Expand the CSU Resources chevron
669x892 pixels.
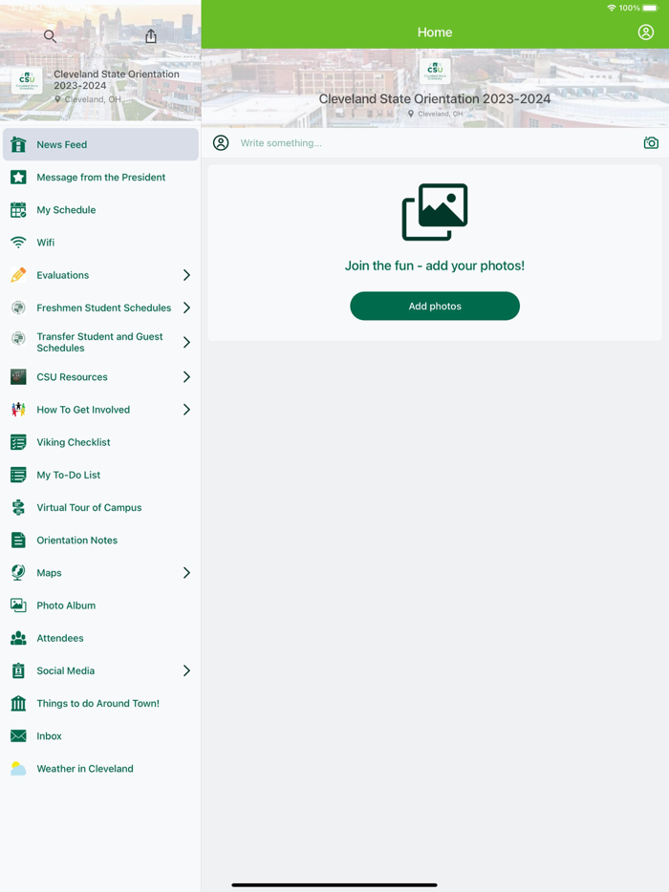click(x=186, y=376)
